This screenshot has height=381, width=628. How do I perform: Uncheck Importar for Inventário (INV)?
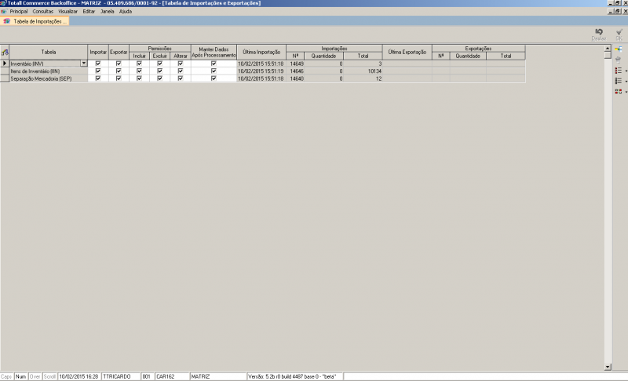point(97,63)
